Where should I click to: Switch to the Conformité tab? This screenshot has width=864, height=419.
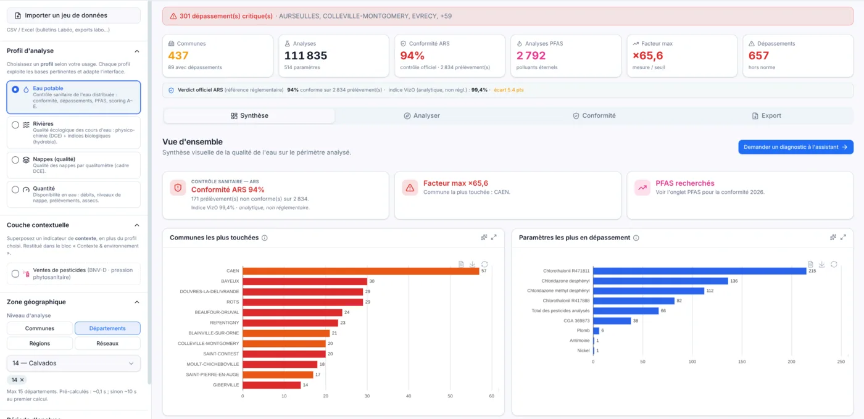pyautogui.click(x=593, y=115)
